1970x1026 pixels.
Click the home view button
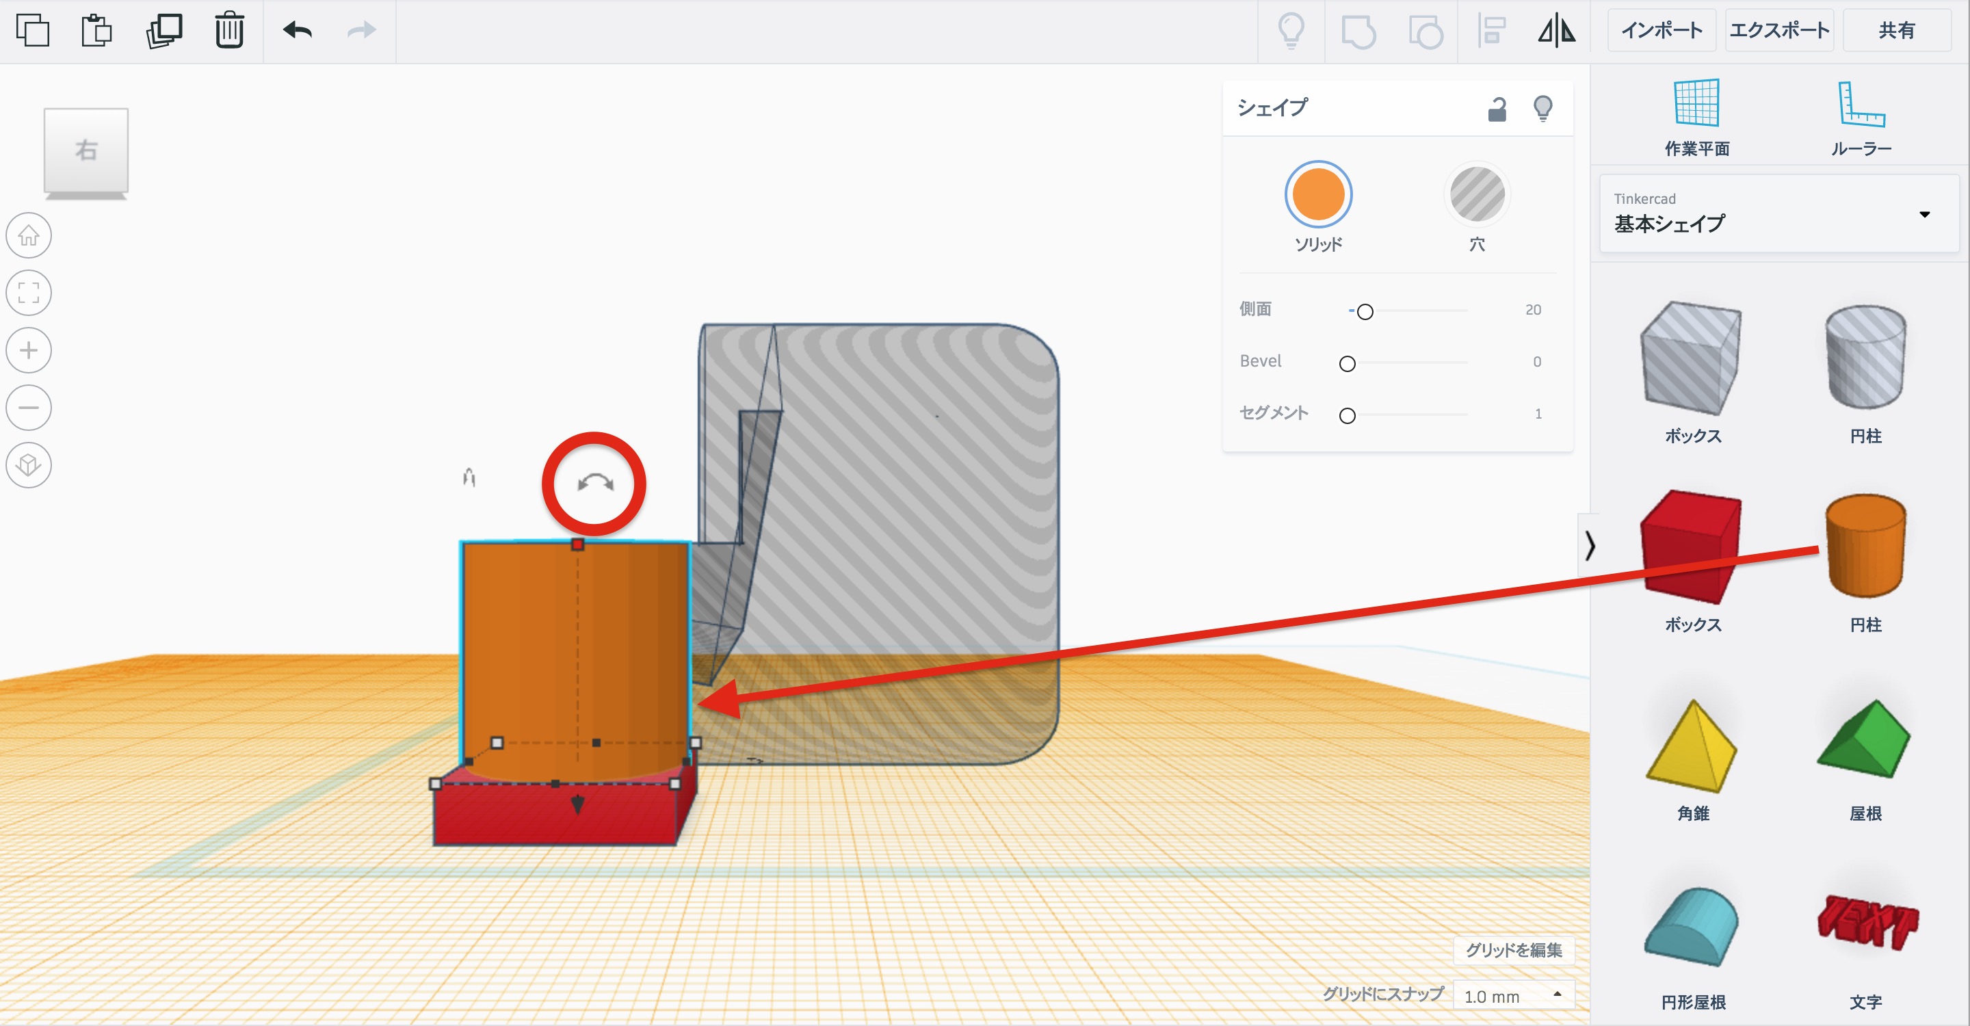[x=29, y=235]
